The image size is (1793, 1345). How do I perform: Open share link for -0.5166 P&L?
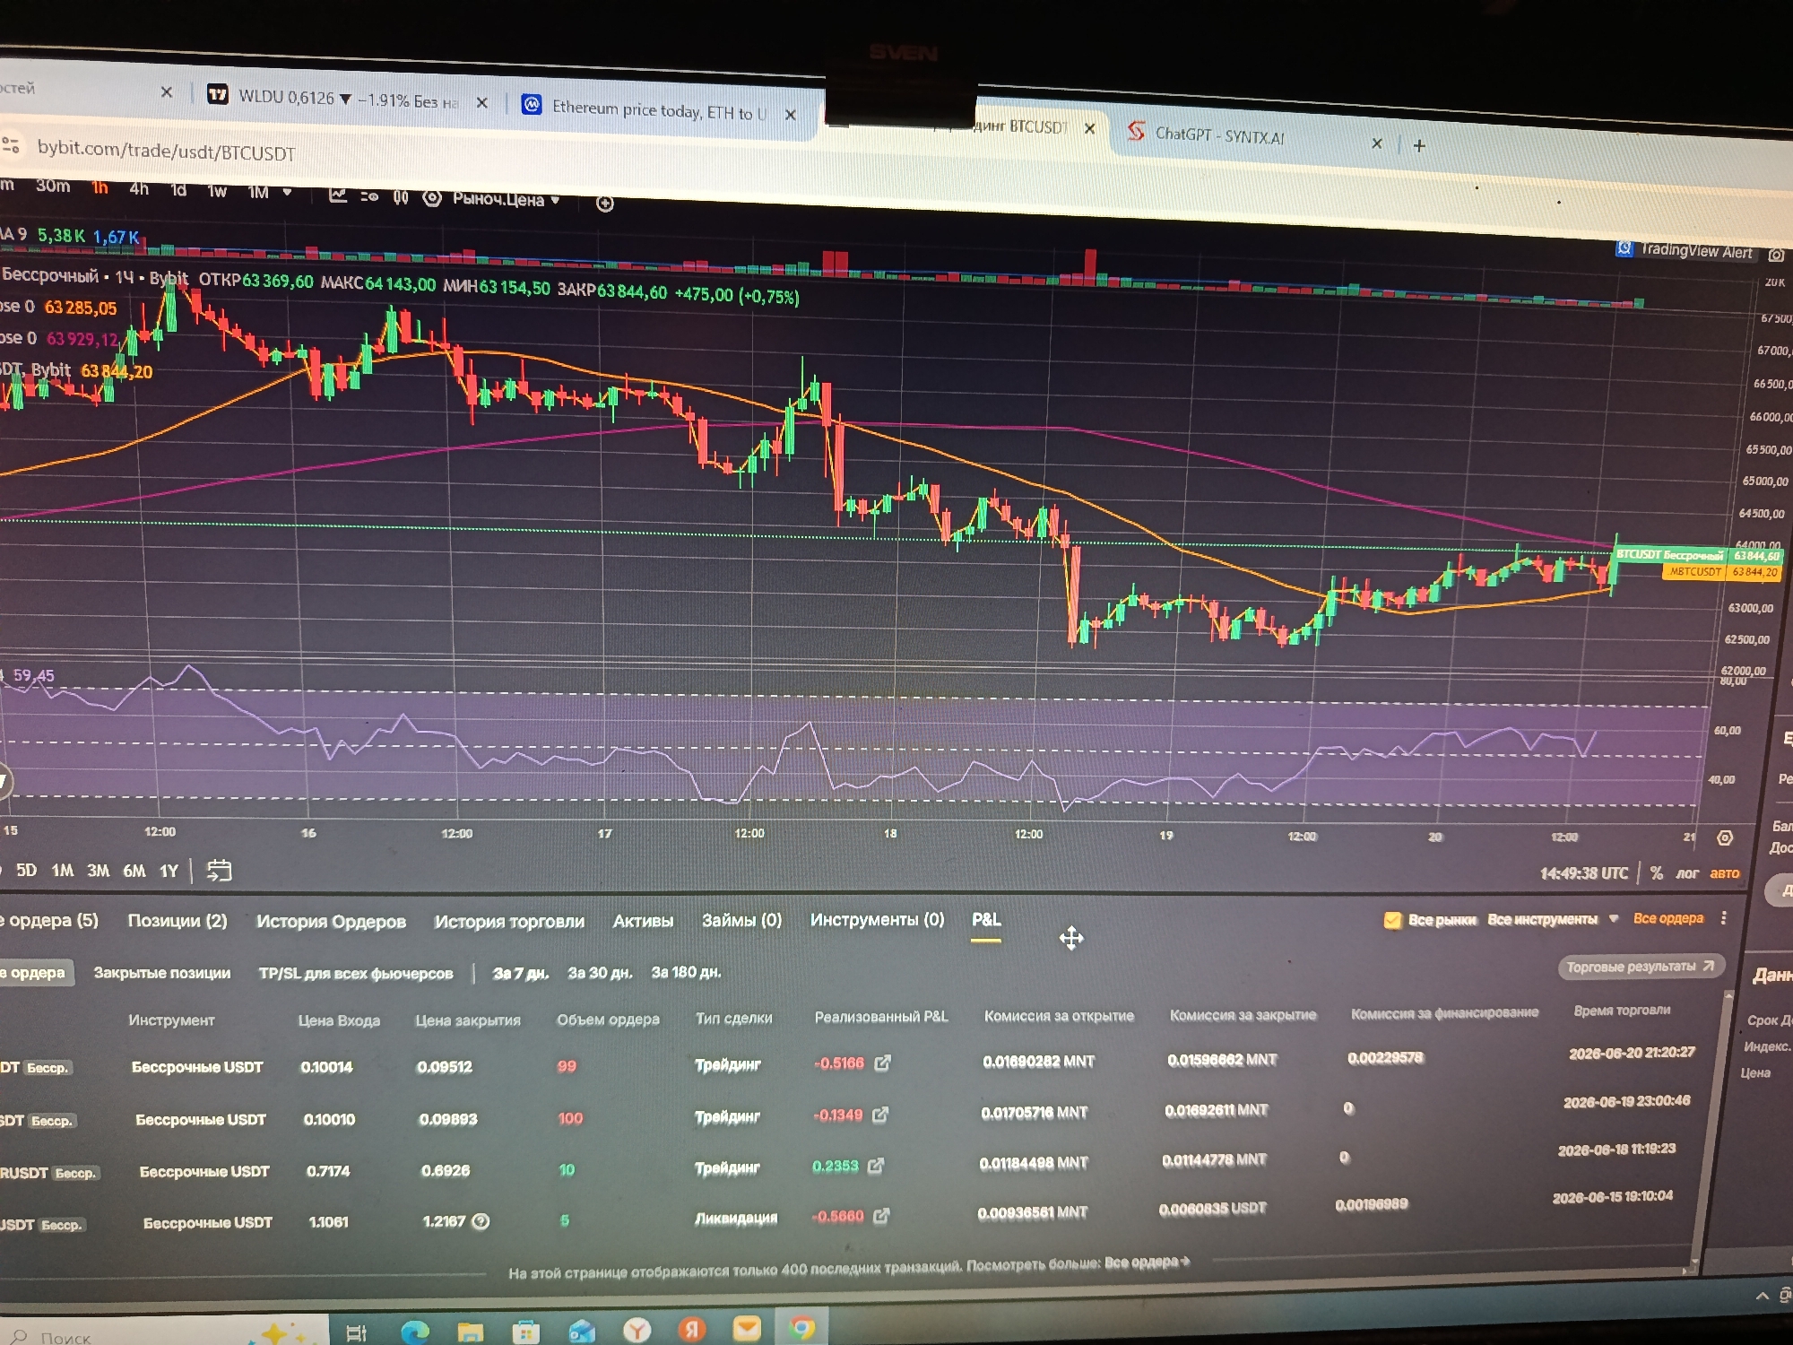pos(883,1063)
